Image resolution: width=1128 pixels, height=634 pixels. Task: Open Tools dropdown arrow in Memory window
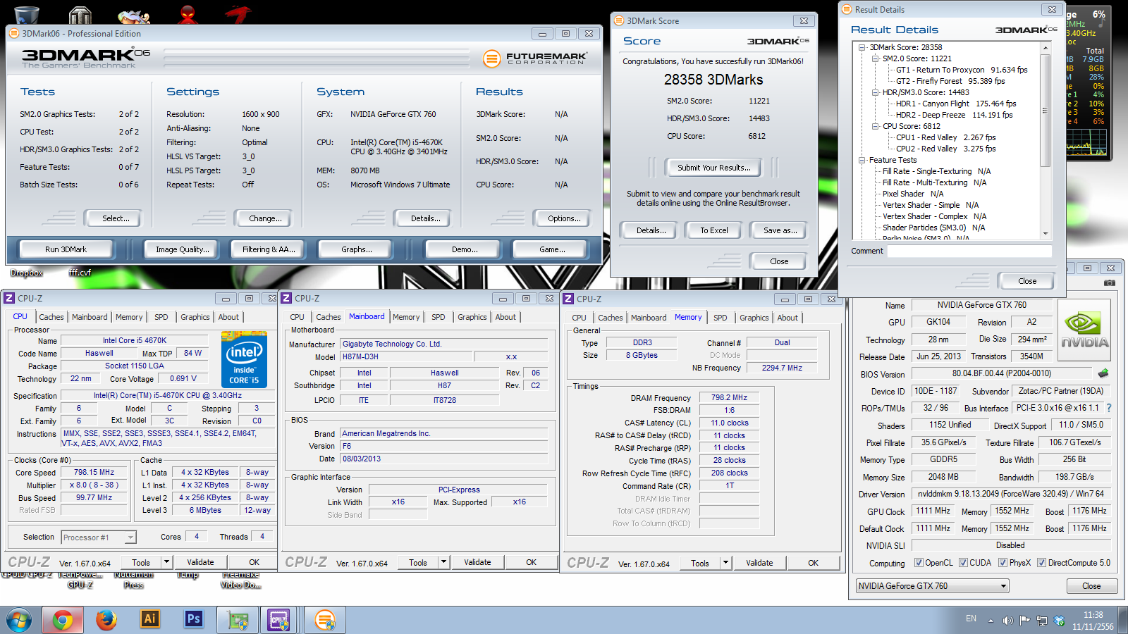(726, 563)
